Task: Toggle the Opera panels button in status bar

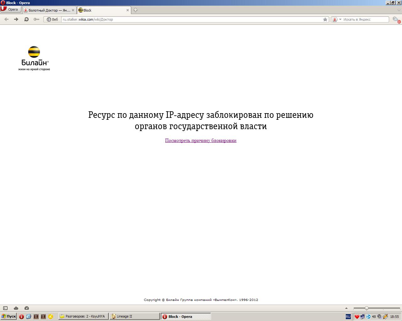Action: click(x=5, y=308)
